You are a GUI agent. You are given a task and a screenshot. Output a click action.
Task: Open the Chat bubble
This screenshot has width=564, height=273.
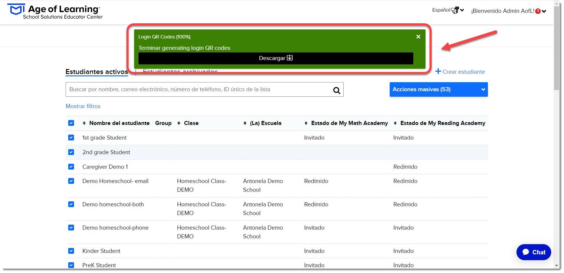pyautogui.click(x=533, y=252)
